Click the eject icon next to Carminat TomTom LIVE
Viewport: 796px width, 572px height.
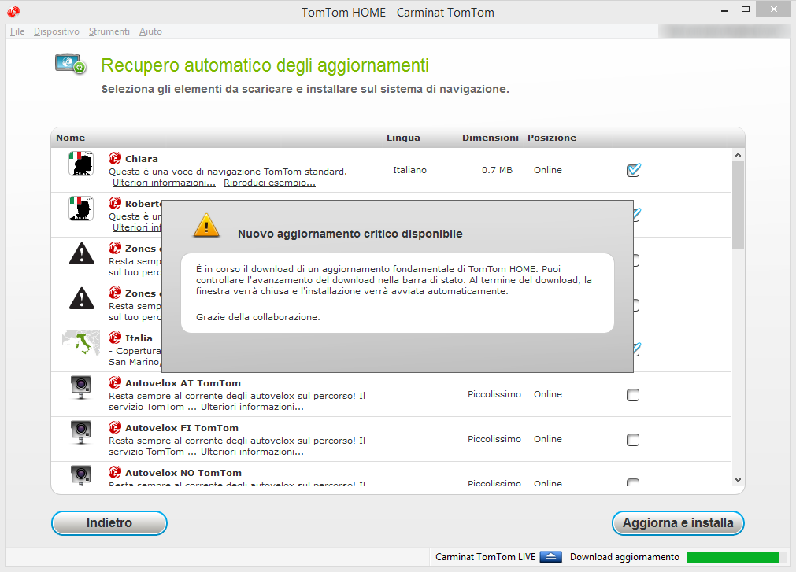pyautogui.click(x=551, y=557)
